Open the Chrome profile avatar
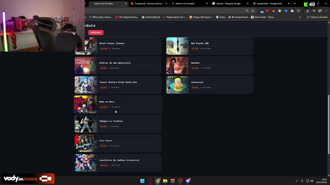Image resolution: width=330 pixels, height=185 pixels. tap(320, 11)
